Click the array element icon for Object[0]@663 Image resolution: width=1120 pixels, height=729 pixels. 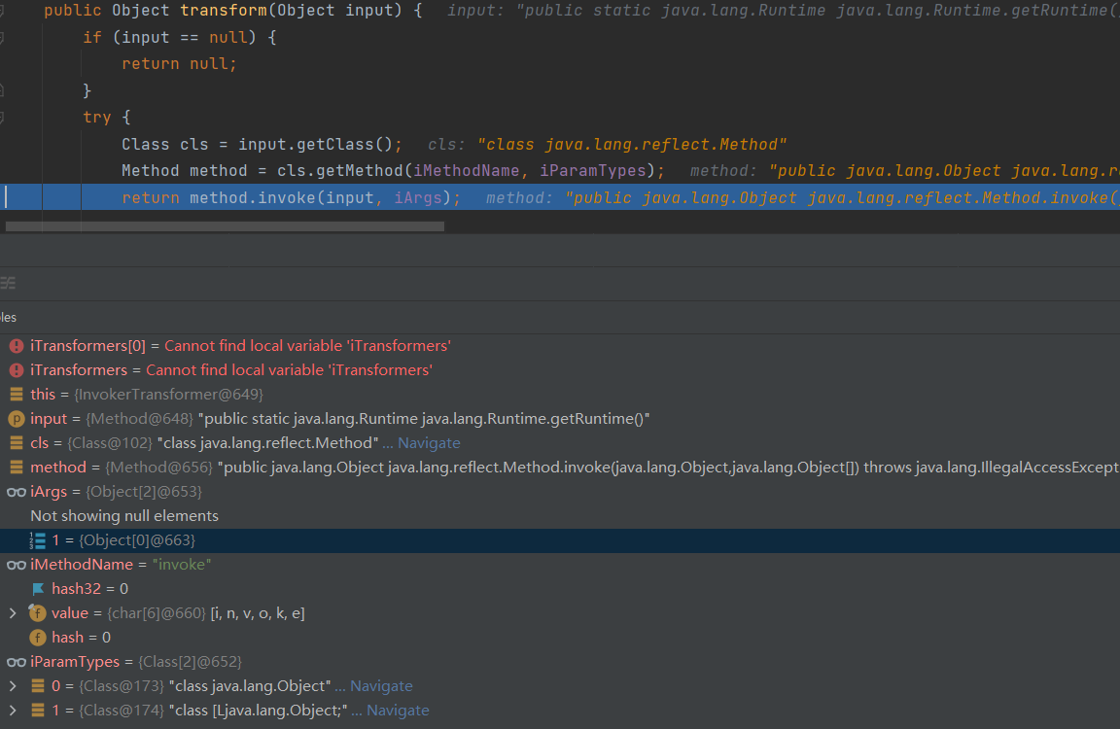click(x=38, y=540)
